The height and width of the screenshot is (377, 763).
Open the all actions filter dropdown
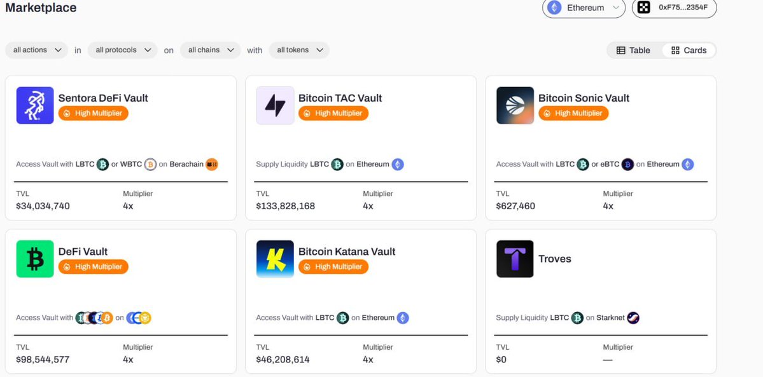pyautogui.click(x=37, y=50)
